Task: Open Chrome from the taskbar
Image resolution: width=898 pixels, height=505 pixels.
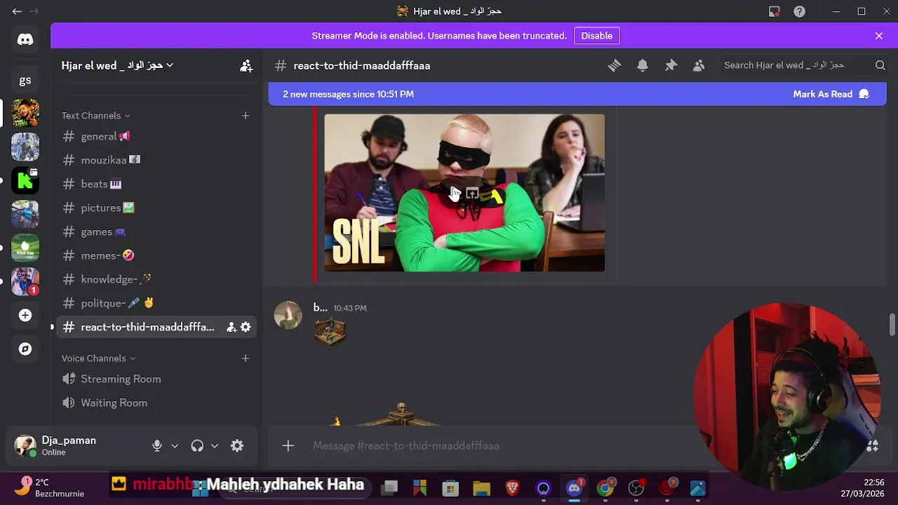Action: pyautogui.click(x=605, y=488)
